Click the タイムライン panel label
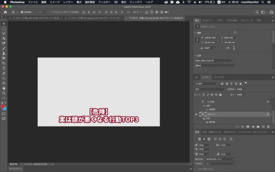This screenshot has height=172, width=275. click(x=16, y=169)
